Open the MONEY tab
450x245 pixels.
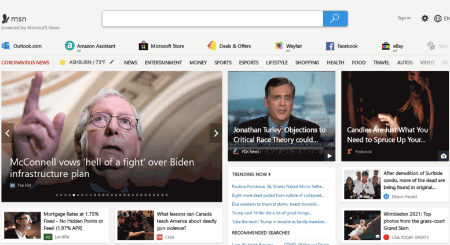(x=198, y=63)
